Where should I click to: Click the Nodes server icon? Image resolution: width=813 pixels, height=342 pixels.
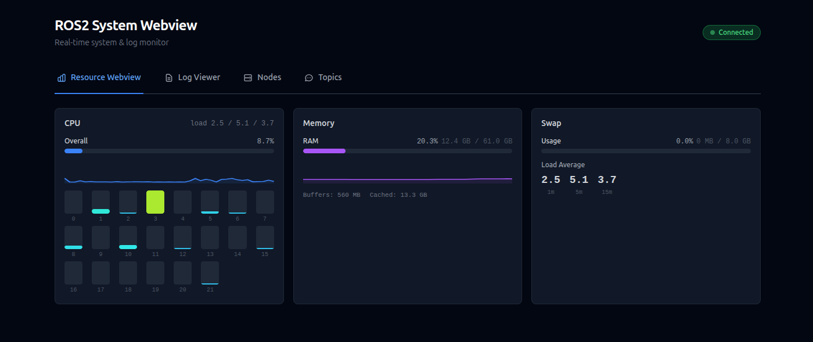coord(248,77)
